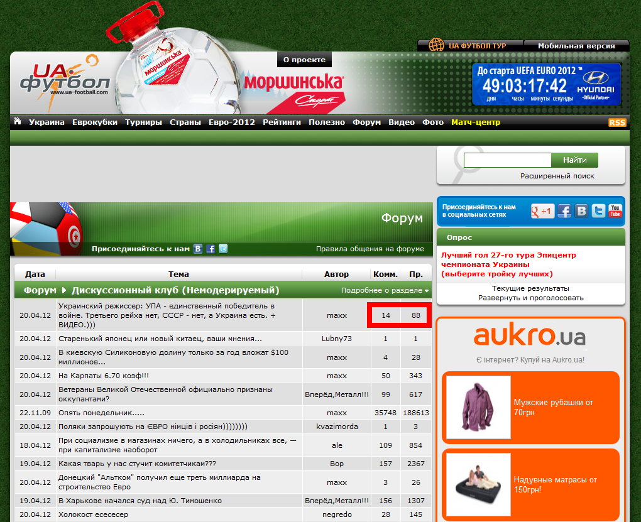Image resolution: width=641 pixels, height=522 pixels.
Task: Open topic 'В Харькове начался суд'
Action: coord(140,501)
